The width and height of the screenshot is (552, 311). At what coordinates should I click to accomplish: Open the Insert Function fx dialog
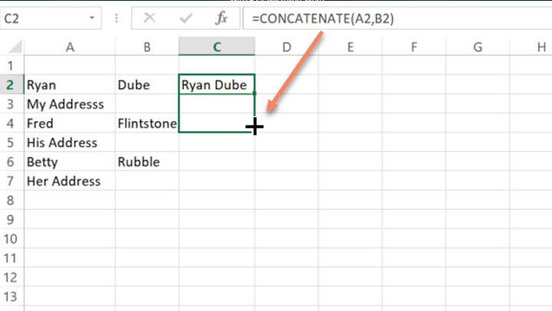click(221, 17)
